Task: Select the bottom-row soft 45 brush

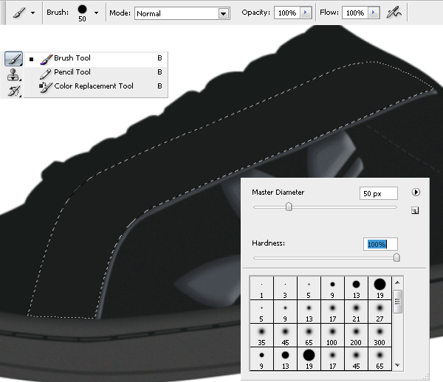Action: pyautogui.click(x=357, y=359)
